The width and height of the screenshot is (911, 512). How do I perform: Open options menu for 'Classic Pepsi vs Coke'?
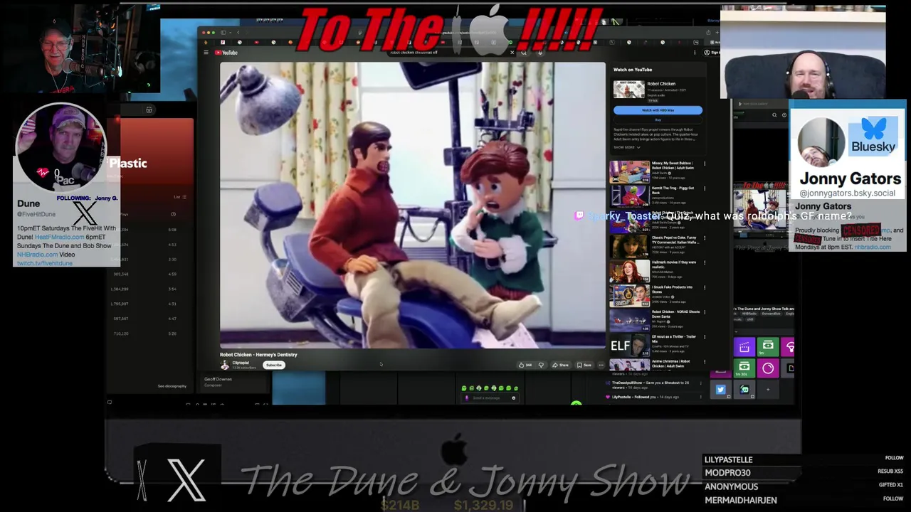(705, 238)
